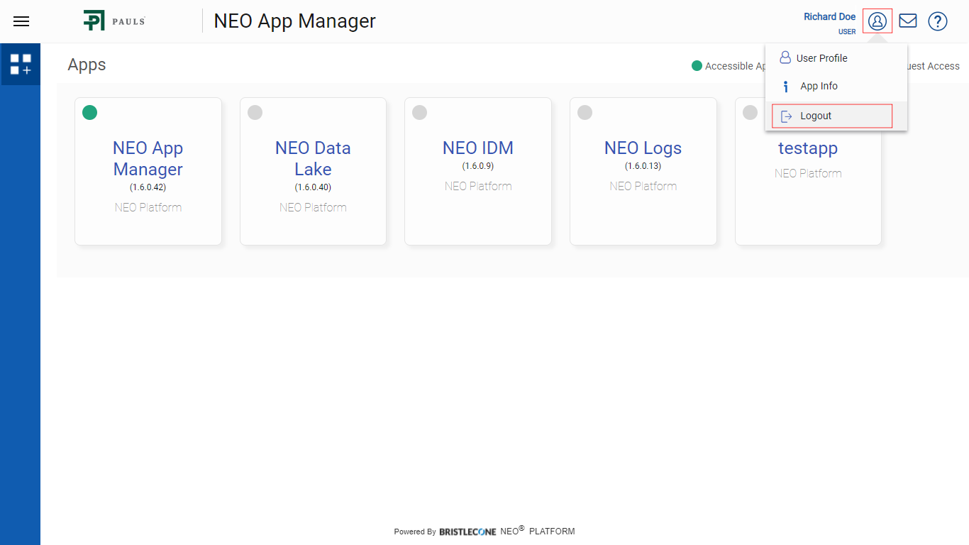The image size is (969, 545).
Task: Click the Bristlecone logo in footer
Action: pyautogui.click(x=467, y=532)
